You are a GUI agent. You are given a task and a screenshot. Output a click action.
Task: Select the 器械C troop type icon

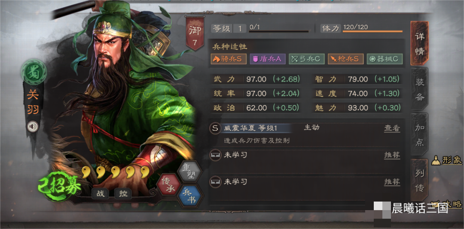pyautogui.click(x=385, y=59)
